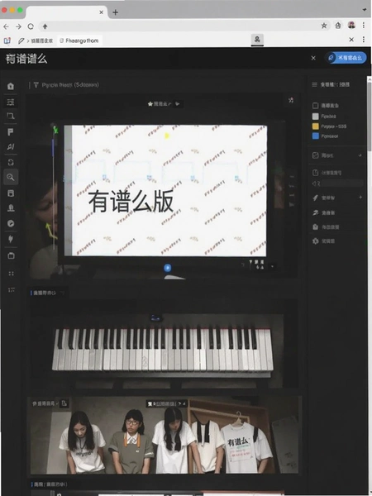This screenshot has height=496, width=372.
Task: Click the crop tool icon in sidebar
Action: tap(11, 116)
